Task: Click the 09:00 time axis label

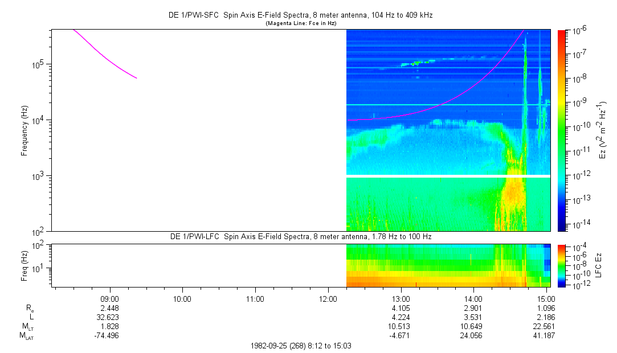Action: pyautogui.click(x=109, y=298)
